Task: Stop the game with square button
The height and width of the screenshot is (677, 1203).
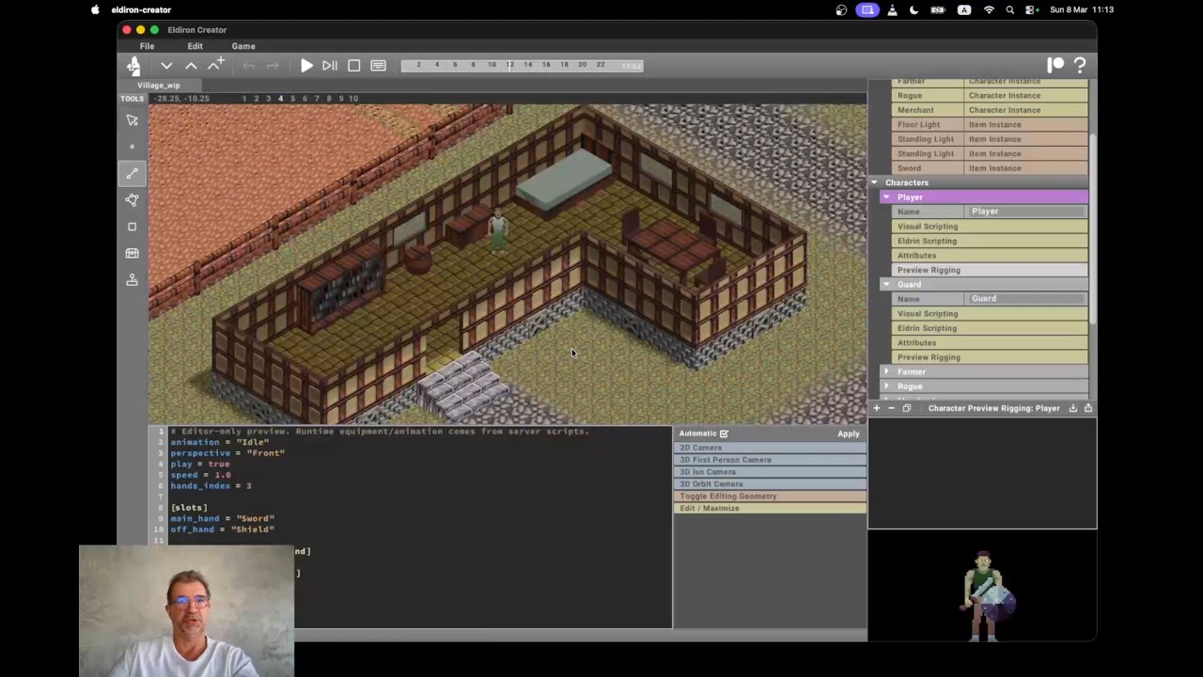Action: (354, 66)
